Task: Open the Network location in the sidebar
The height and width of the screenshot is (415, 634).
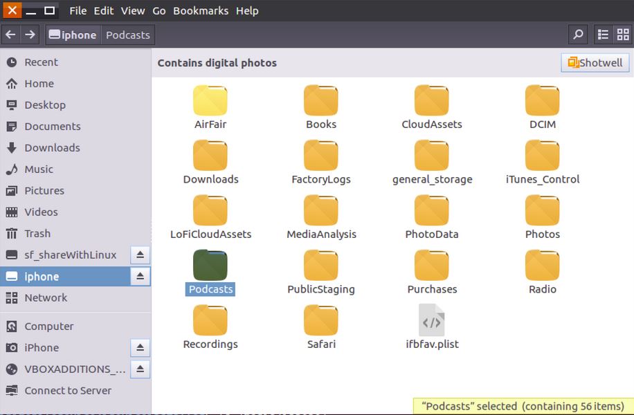Action: (46, 297)
